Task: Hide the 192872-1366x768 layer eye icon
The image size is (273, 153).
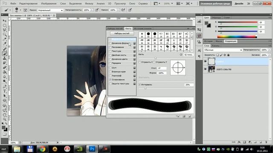Action: click(x=206, y=69)
